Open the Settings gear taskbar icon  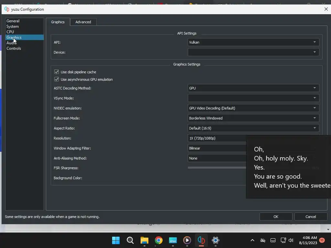(x=216, y=240)
